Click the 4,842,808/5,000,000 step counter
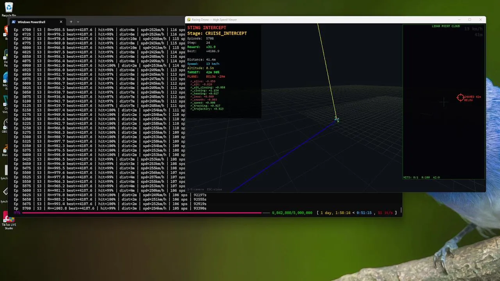This screenshot has height=281, width=500. tap(292, 213)
